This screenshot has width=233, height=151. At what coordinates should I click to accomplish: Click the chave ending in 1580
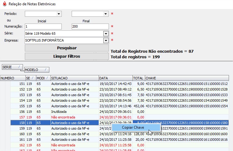[187, 123]
